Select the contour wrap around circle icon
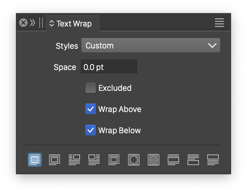Viewport: 247px width, 193px height. click(x=134, y=160)
